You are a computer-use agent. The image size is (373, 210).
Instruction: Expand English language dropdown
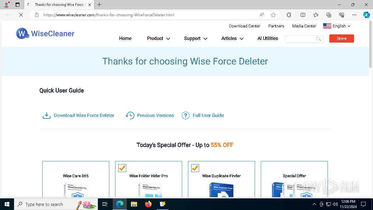coord(337,26)
